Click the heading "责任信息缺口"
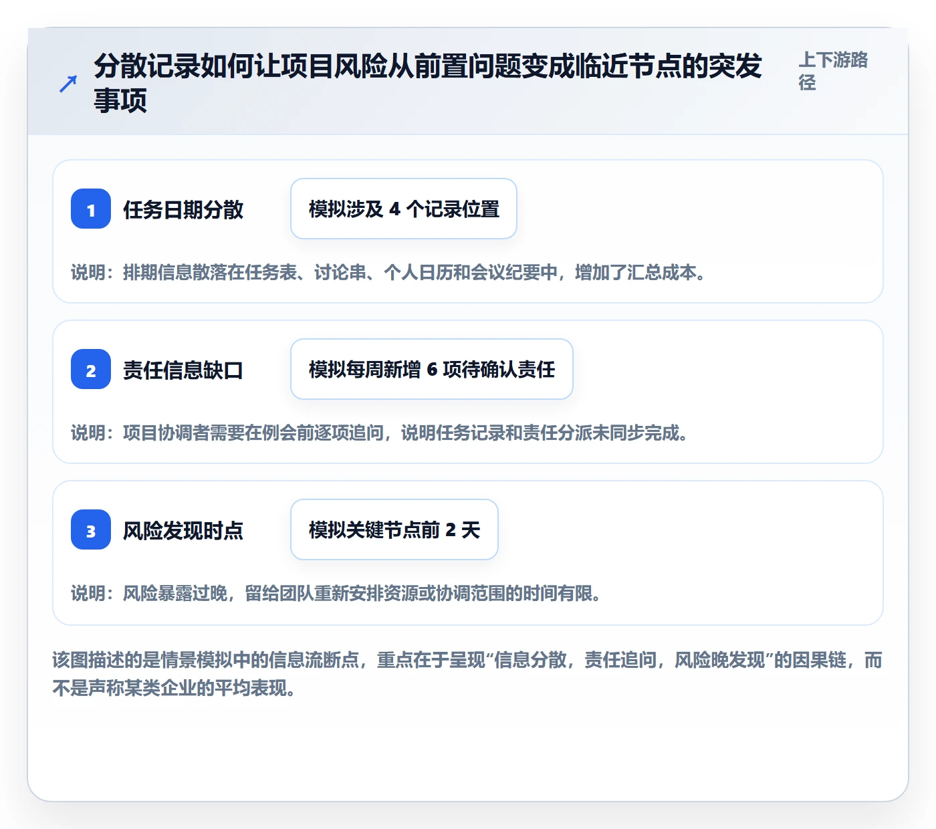 coord(183,370)
